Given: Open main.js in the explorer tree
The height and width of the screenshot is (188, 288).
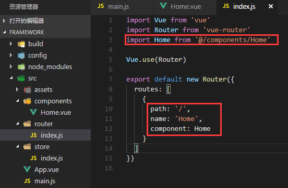Looking at the screenshot, I should [45, 181].
